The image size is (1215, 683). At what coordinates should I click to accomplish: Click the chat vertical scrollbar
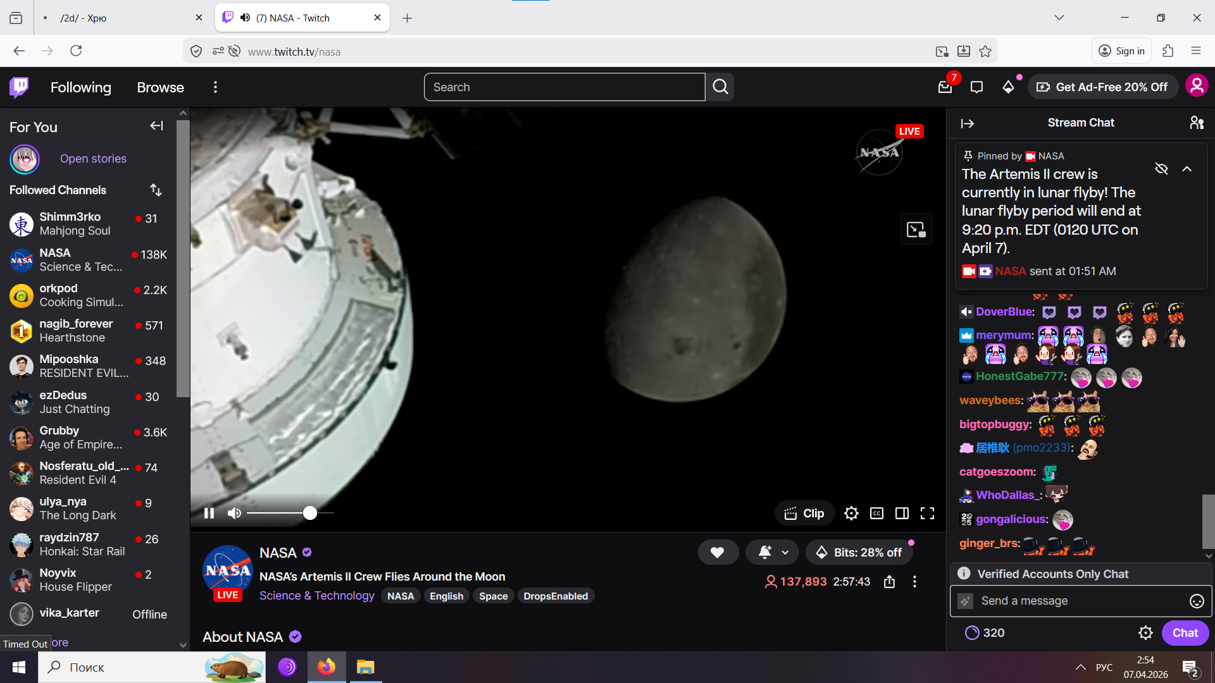pos(1209,522)
